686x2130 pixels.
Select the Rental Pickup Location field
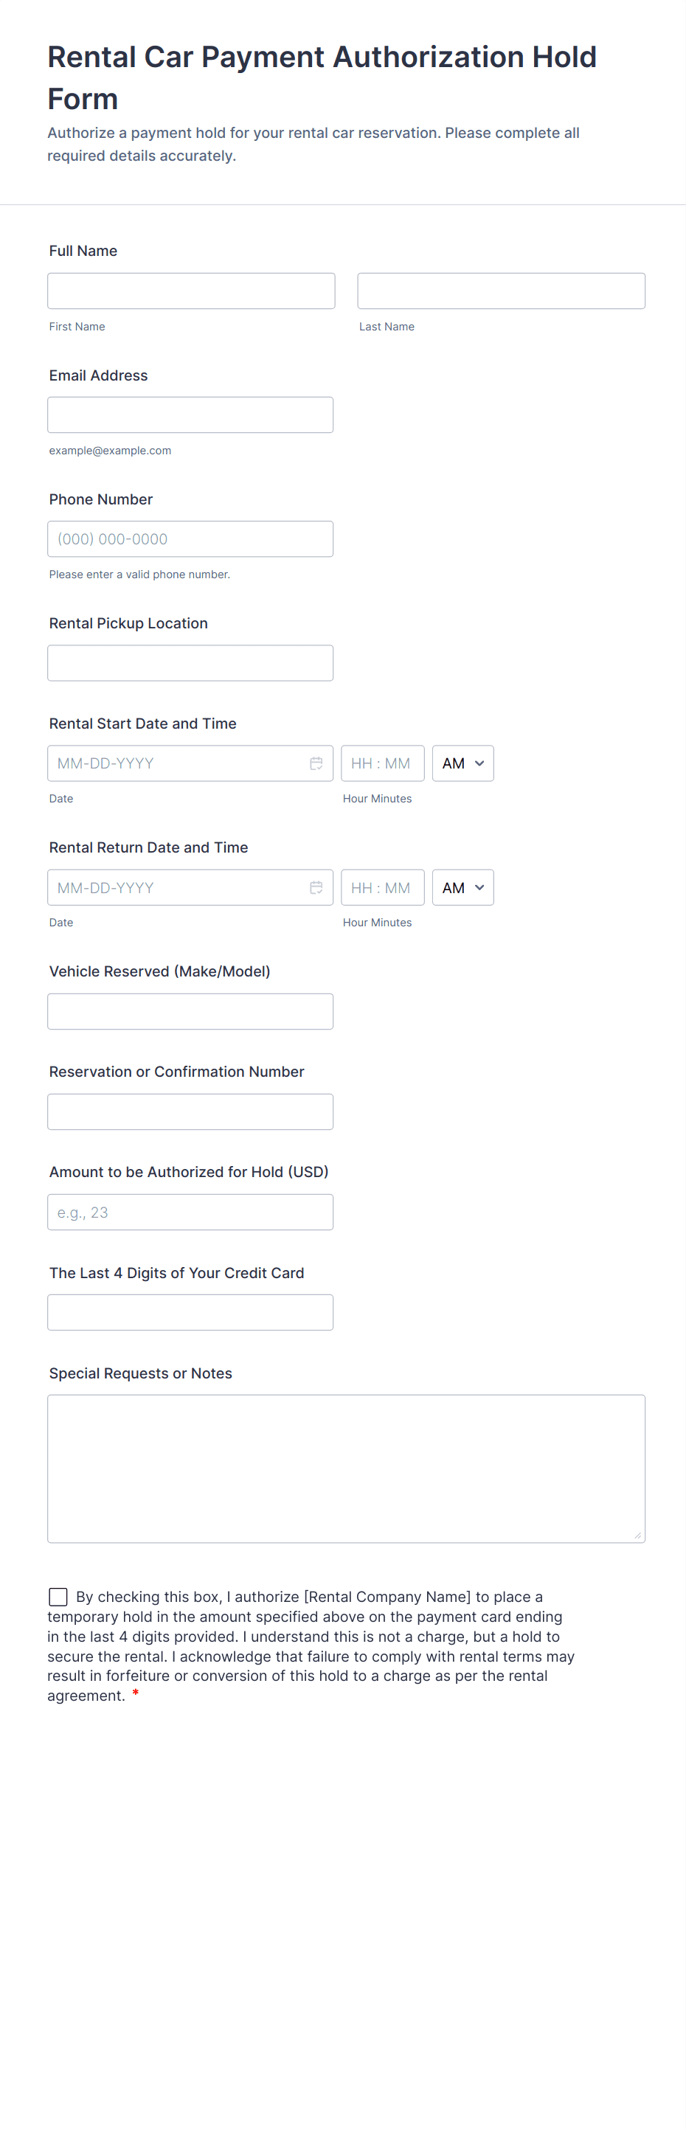[190, 663]
